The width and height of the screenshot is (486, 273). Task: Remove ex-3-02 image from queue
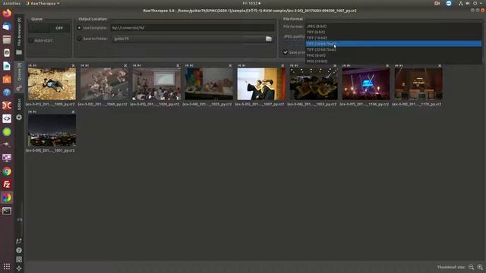(x=125, y=66)
